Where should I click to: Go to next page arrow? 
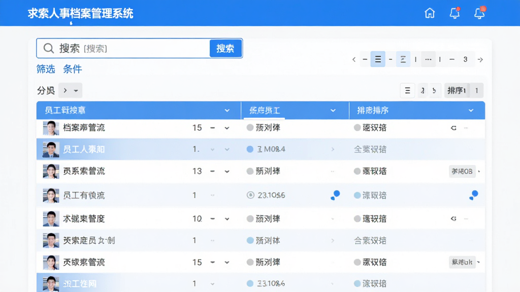[480, 60]
